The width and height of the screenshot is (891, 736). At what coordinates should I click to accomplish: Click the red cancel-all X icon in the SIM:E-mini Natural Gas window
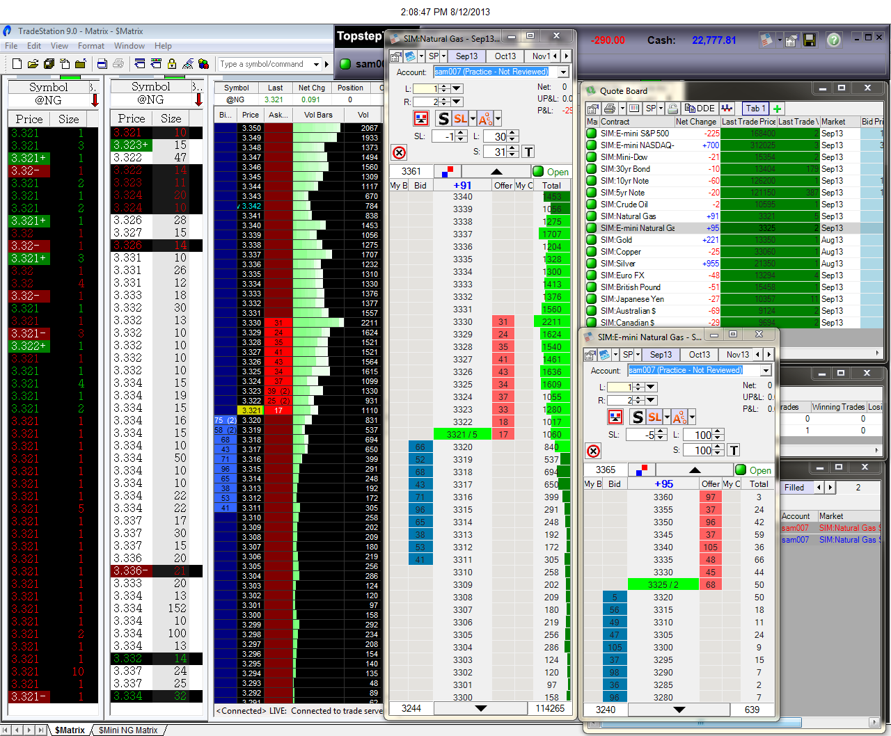[x=593, y=451]
